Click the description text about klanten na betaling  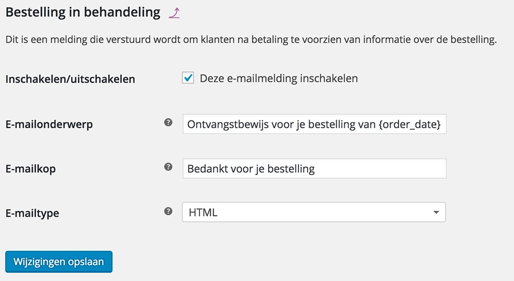251,39
